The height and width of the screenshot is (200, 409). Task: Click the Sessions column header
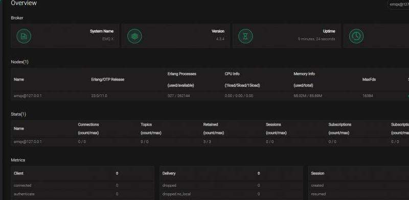276,129
